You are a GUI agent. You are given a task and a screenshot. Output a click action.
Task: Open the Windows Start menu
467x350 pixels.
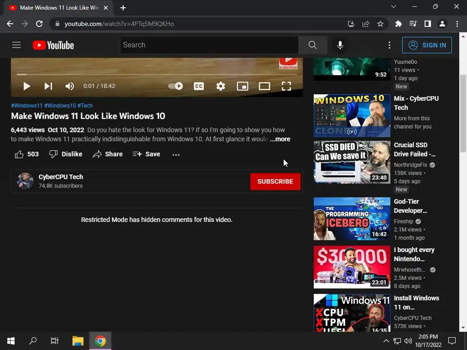click(11, 341)
